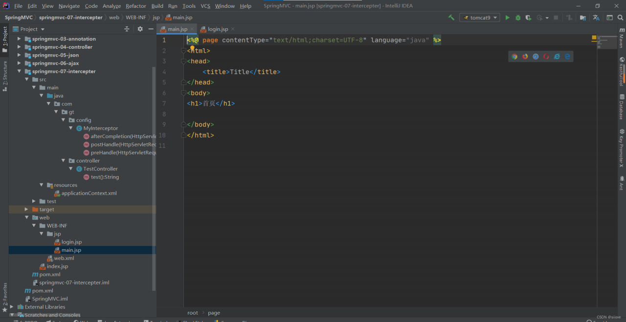Viewport: 626px width, 322px height.
Task: Run with Coverage using shield icon
Action: click(x=528, y=18)
